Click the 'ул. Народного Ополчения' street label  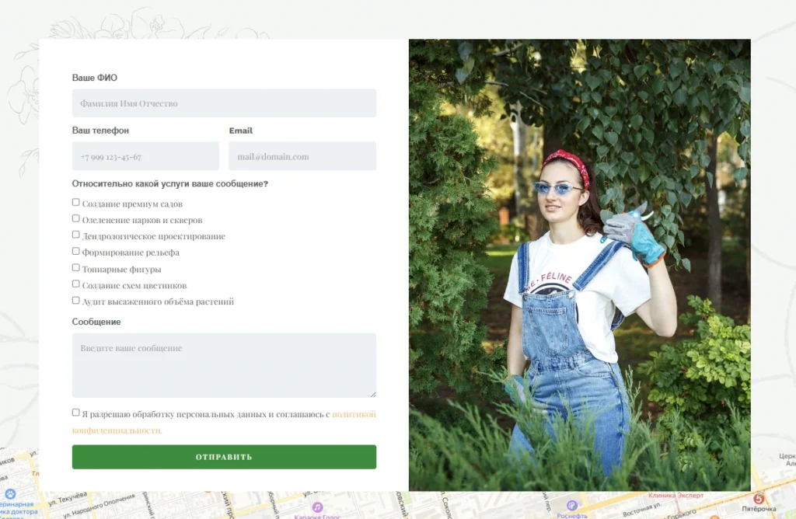99,506
